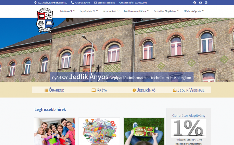Click the Legfrissebb hírek heading

tap(50, 109)
